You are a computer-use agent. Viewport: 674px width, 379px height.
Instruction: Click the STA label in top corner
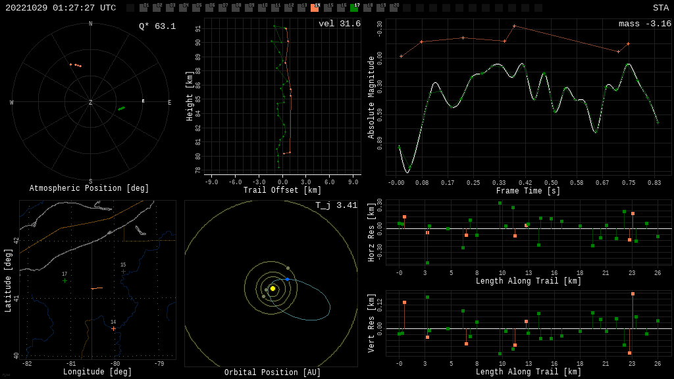click(x=661, y=8)
